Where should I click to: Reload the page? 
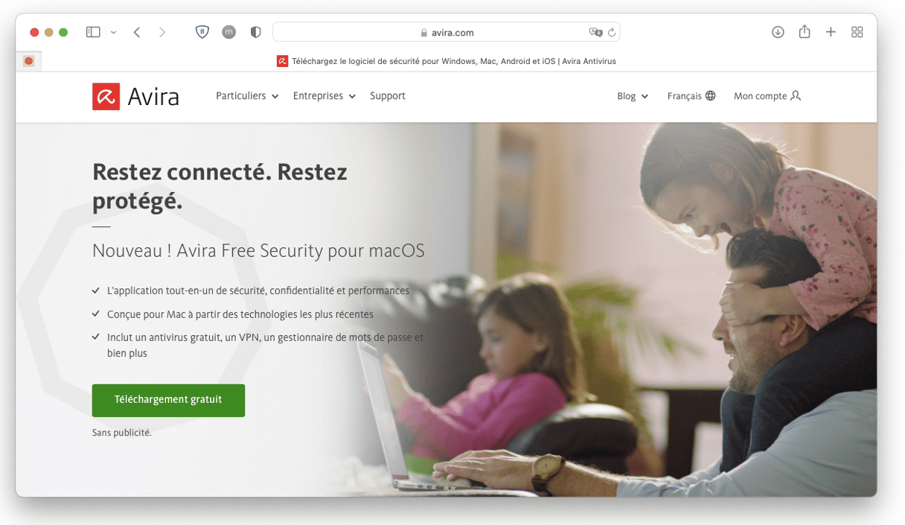[x=612, y=32]
